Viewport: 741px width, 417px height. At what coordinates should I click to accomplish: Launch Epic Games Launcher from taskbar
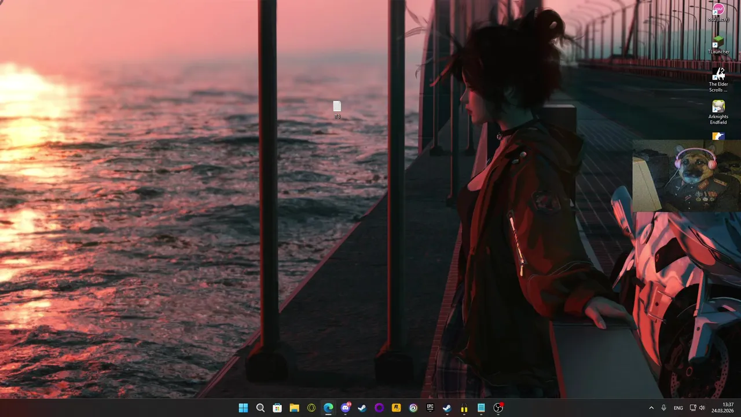[x=430, y=408]
